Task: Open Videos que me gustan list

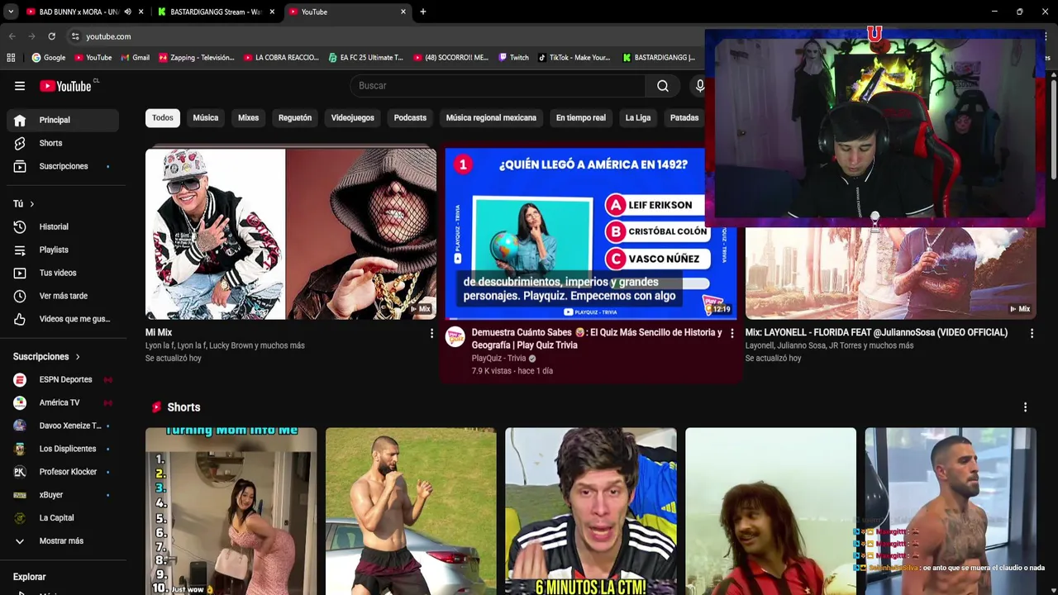Action: (x=63, y=319)
